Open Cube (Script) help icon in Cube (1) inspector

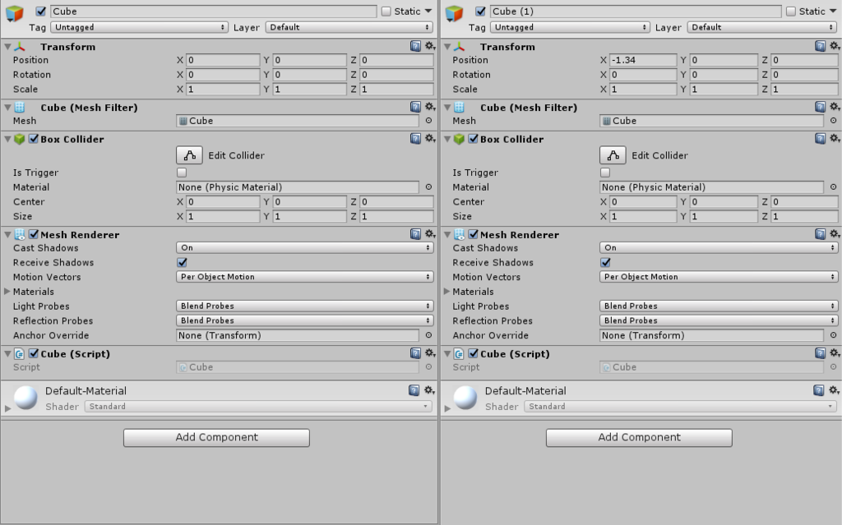pyautogui.click(x=820, y=353)
